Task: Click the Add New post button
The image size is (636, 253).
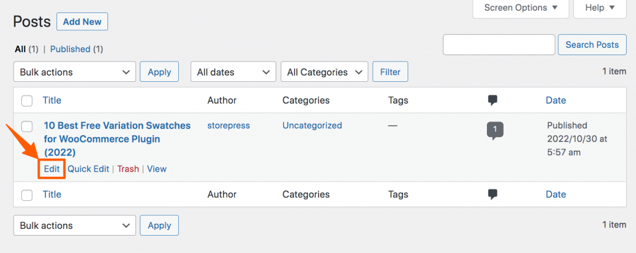Action: click(83, 22)
